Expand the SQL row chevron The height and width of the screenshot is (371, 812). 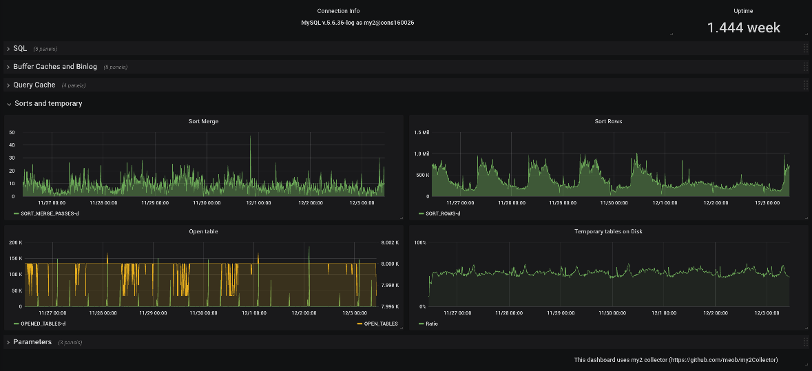[x=8, y=49]
